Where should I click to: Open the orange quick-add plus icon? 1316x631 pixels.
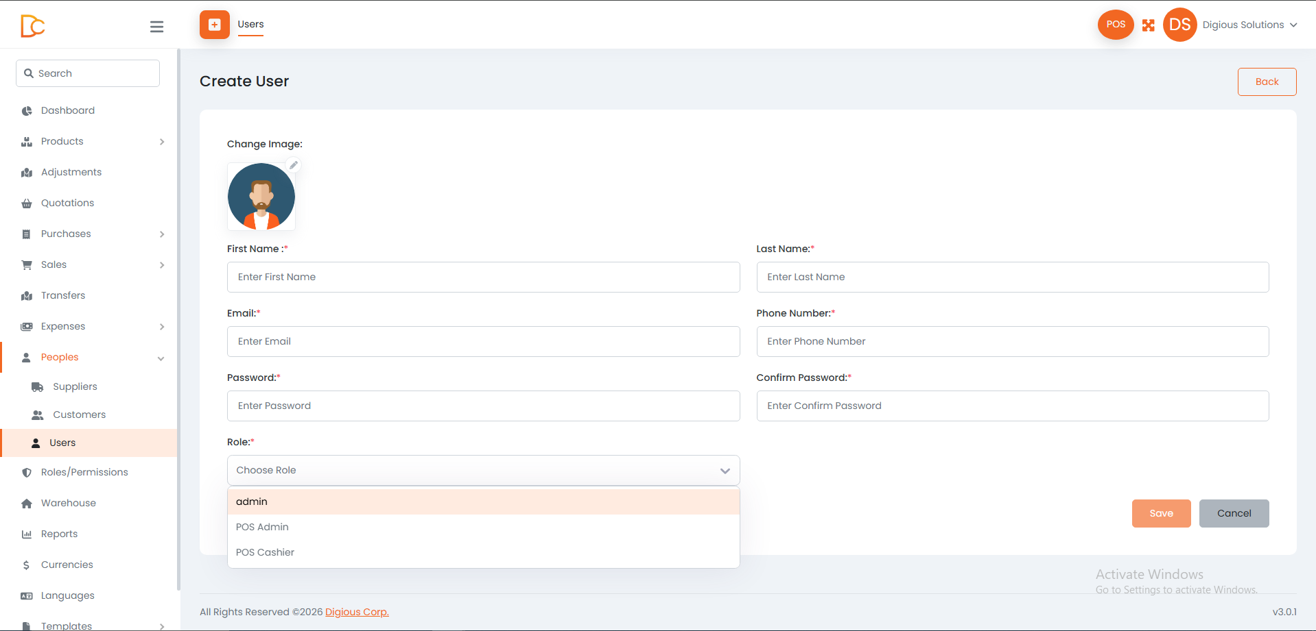pos(215,25)
